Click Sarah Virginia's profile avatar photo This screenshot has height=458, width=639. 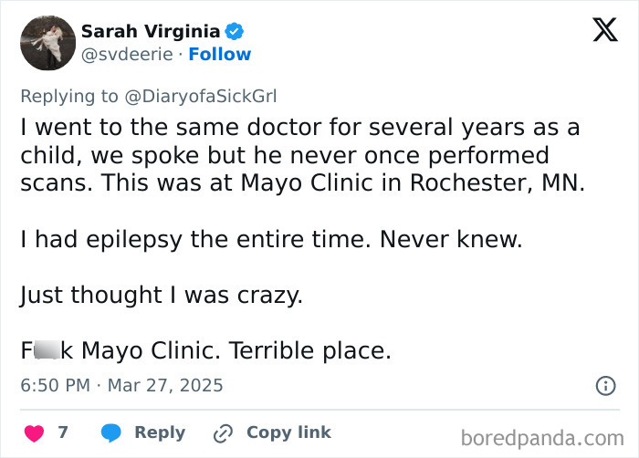pyautogui.click(x=47, y=43)
